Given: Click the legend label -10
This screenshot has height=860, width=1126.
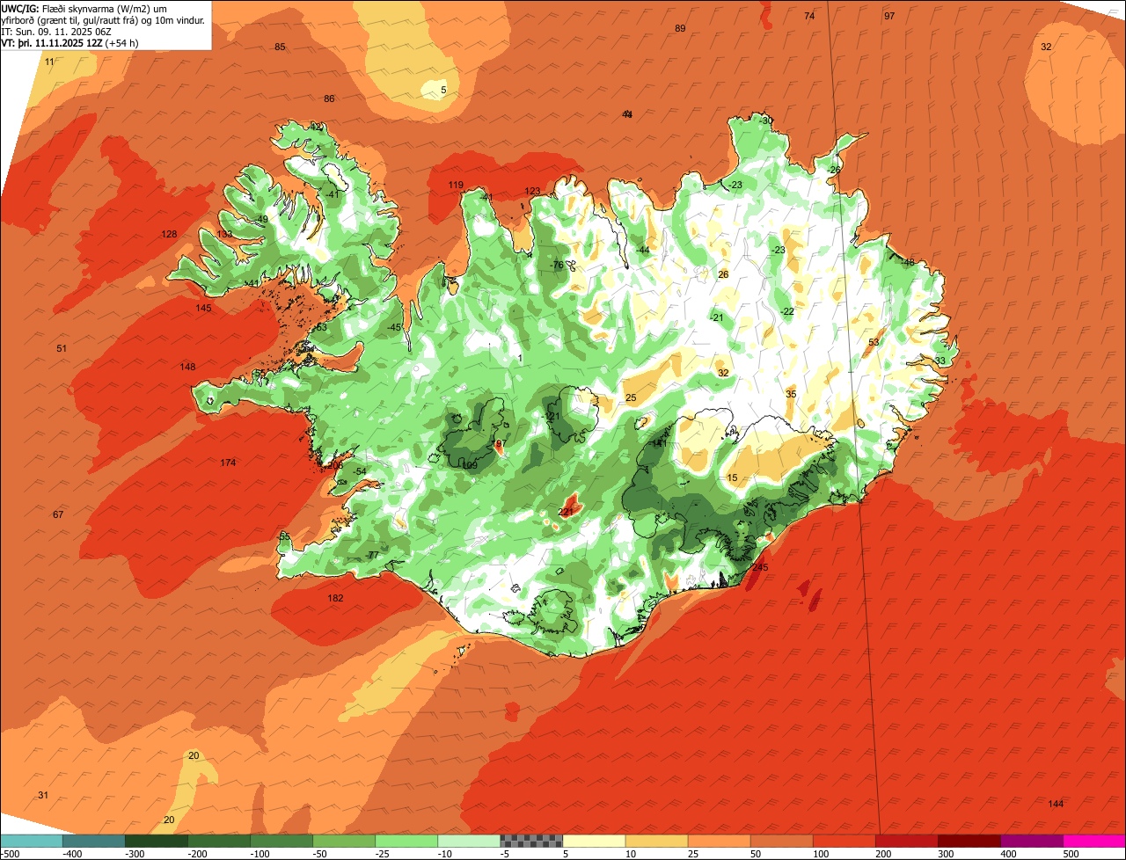Looking at the screenshot, I should [x=447, y=854].
